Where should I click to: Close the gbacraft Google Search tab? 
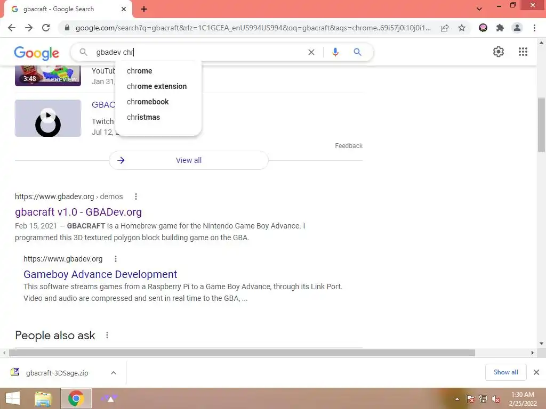pos(124,9)
